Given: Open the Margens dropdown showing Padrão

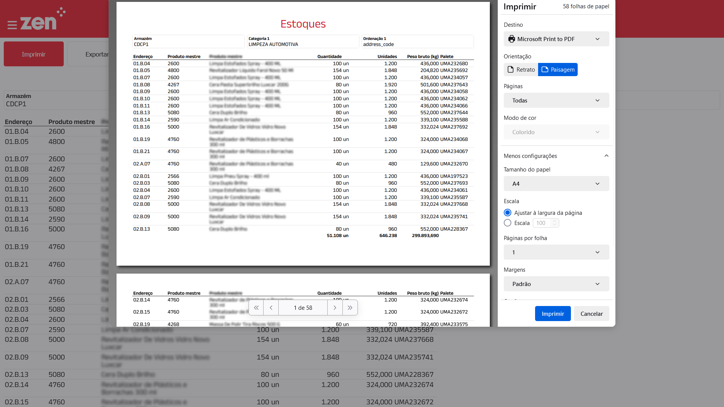Looking at the screenshot, I should pos(556,284).
